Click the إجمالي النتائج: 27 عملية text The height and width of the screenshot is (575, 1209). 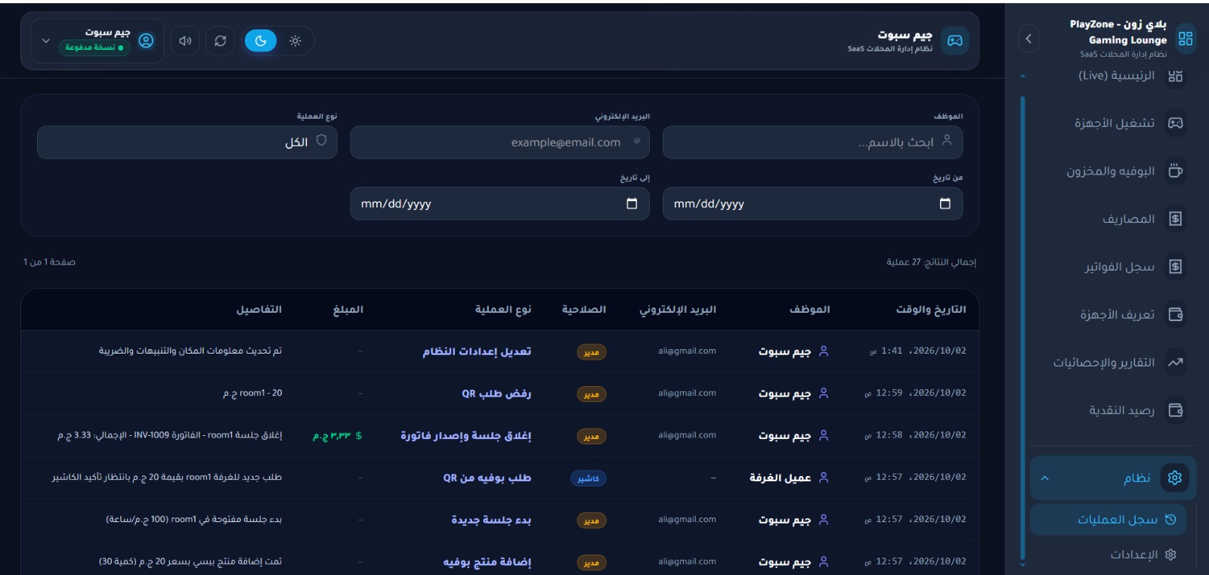coord(931,262)
